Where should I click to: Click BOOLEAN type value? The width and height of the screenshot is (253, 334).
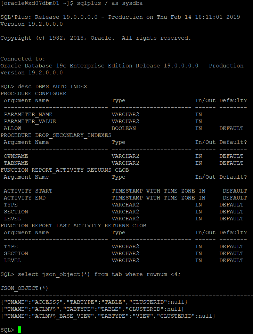pos(124,129)
